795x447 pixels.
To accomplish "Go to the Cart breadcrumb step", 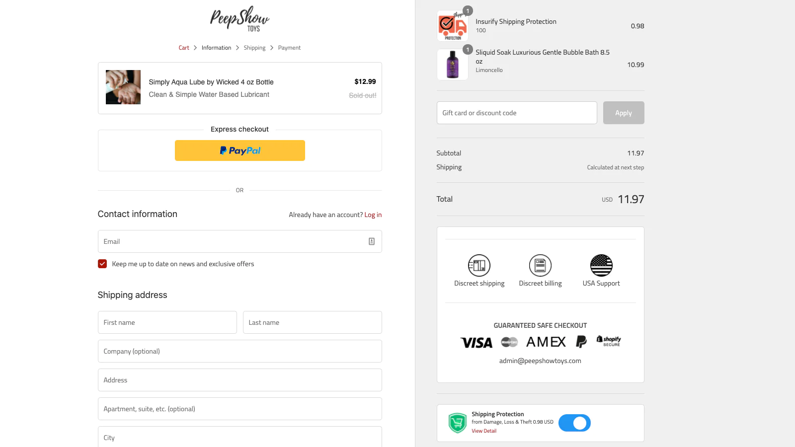I will point(184,48).
